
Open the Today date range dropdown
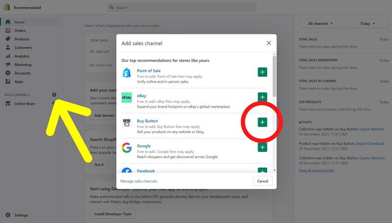(x=367, y=23)
